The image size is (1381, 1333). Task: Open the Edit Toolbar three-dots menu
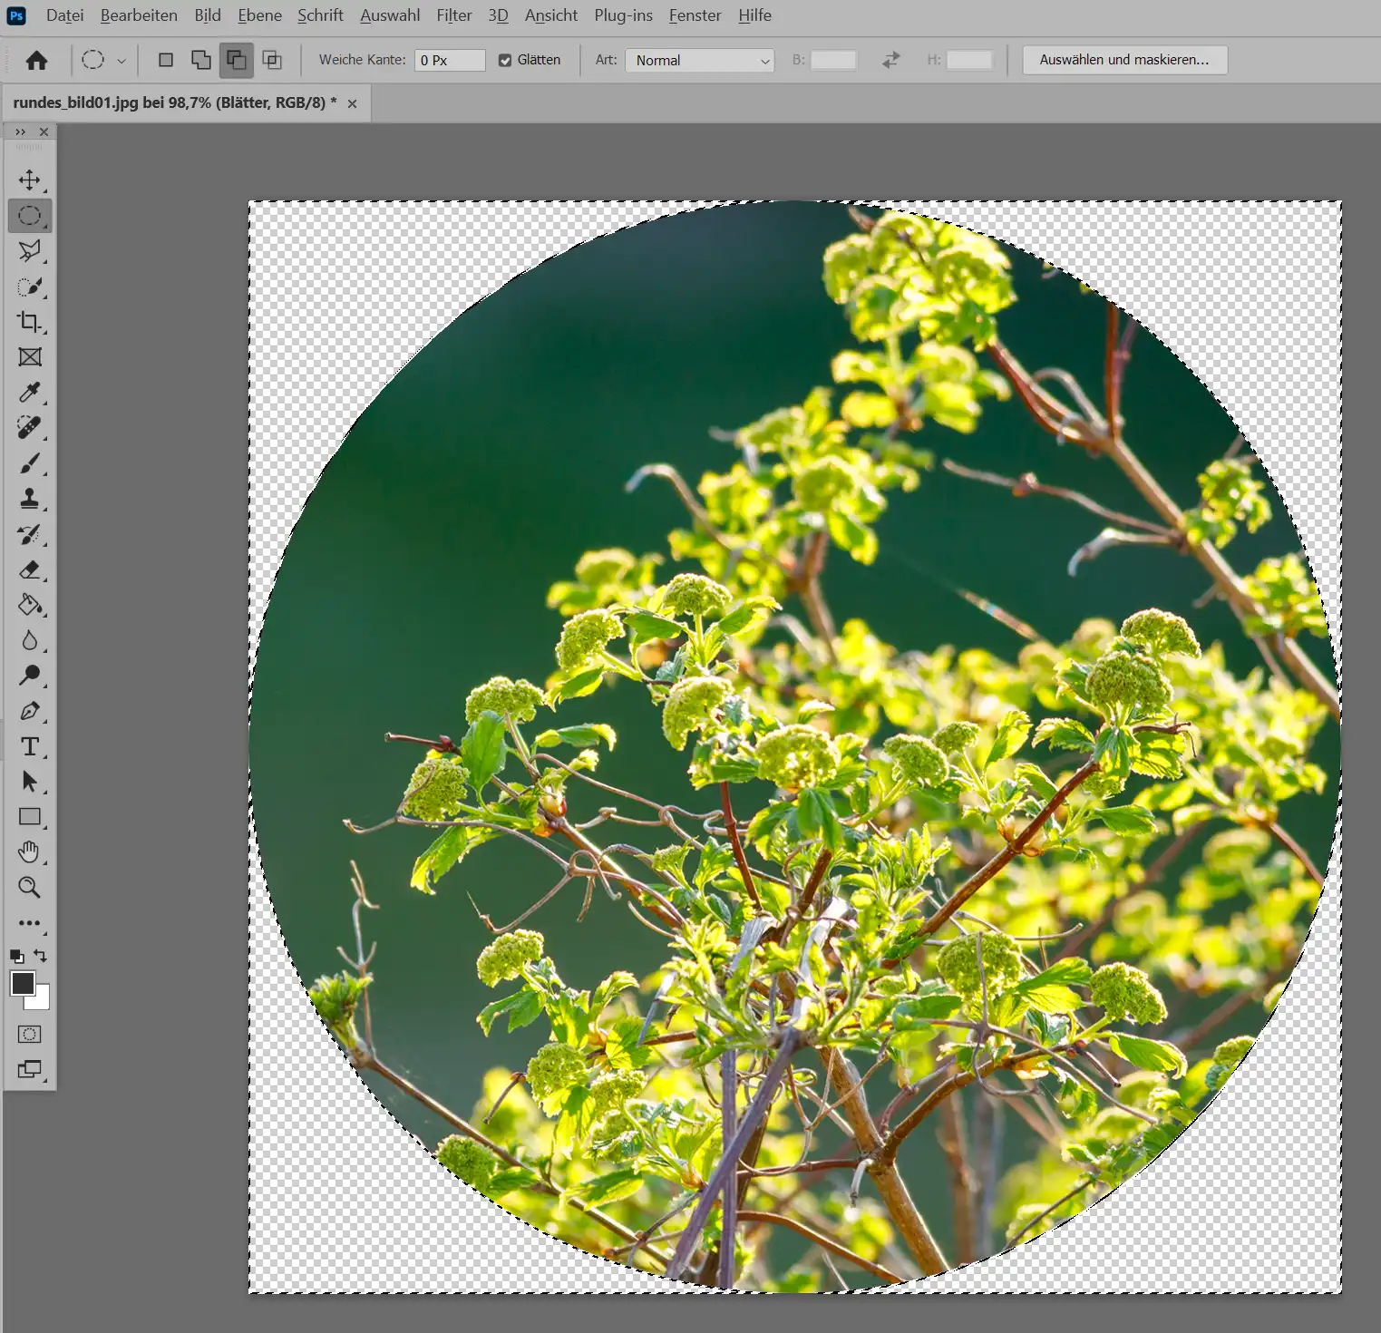click(x=30, y=923)
